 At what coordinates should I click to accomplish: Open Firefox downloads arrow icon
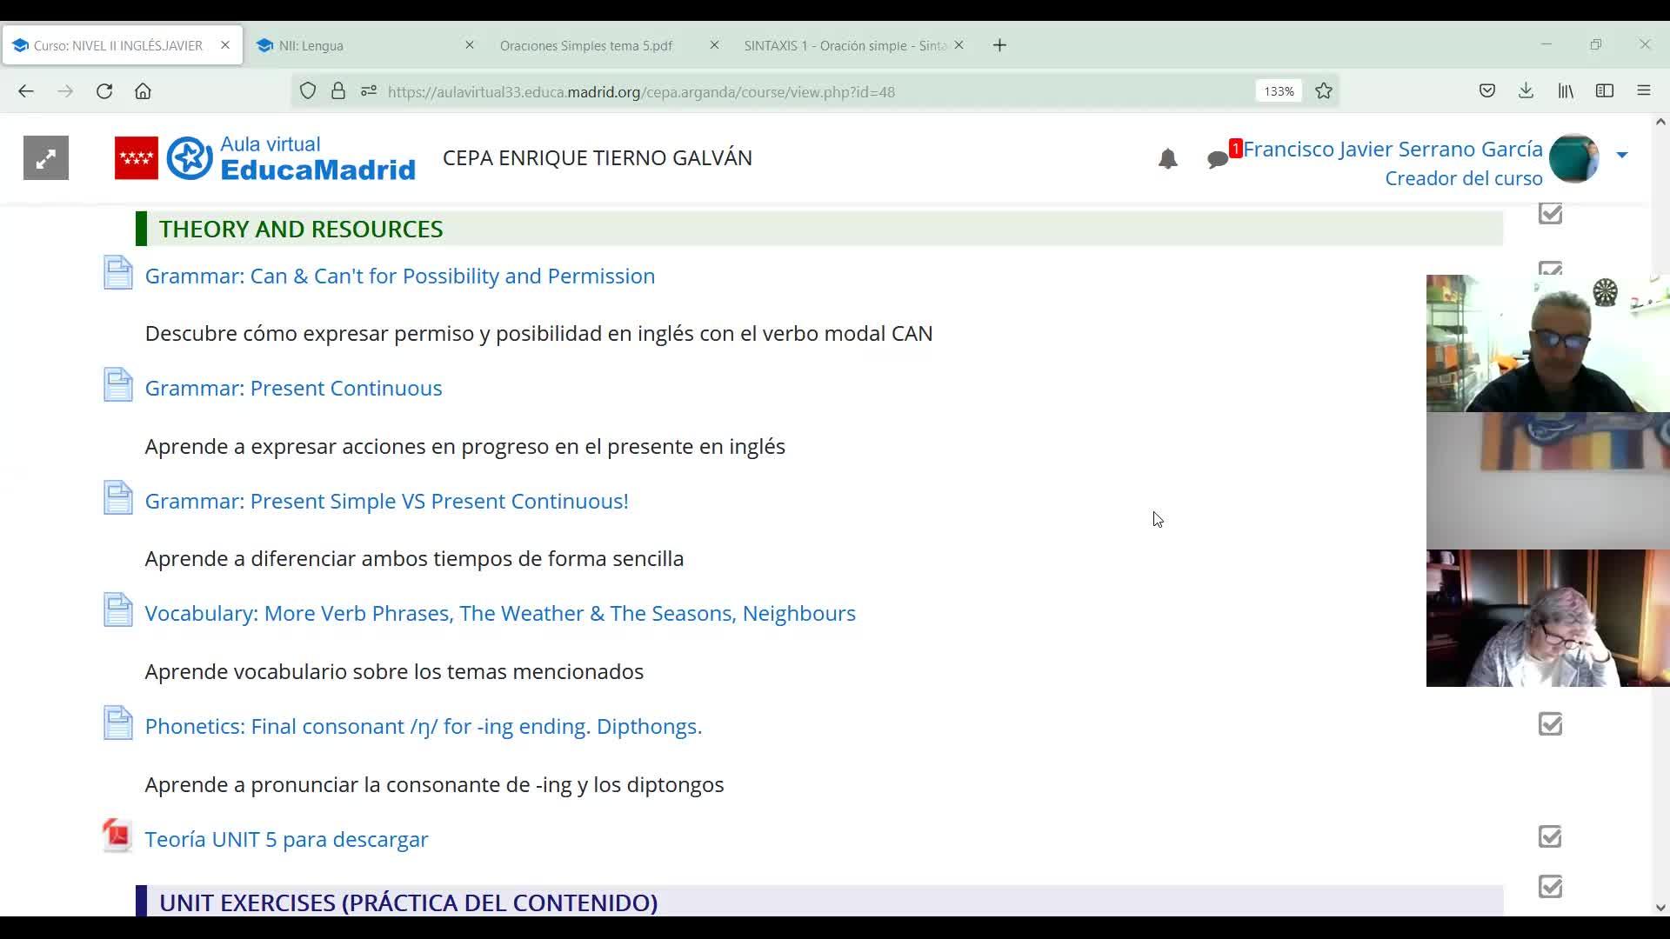click(x=1526, y=91)
